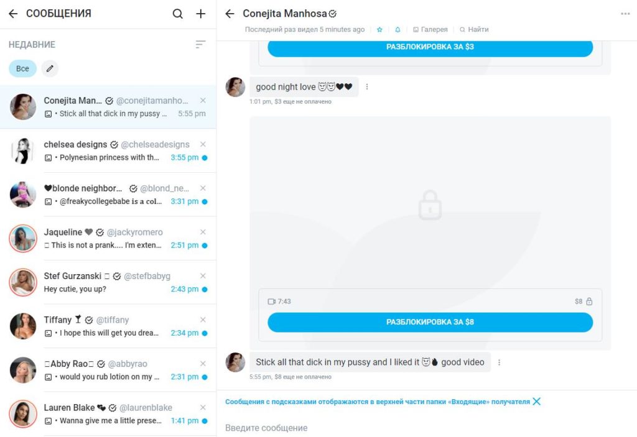Select the Все filter chip
Image resolution: width=637 pixels, height=437 pixels.
pos(23,68)
